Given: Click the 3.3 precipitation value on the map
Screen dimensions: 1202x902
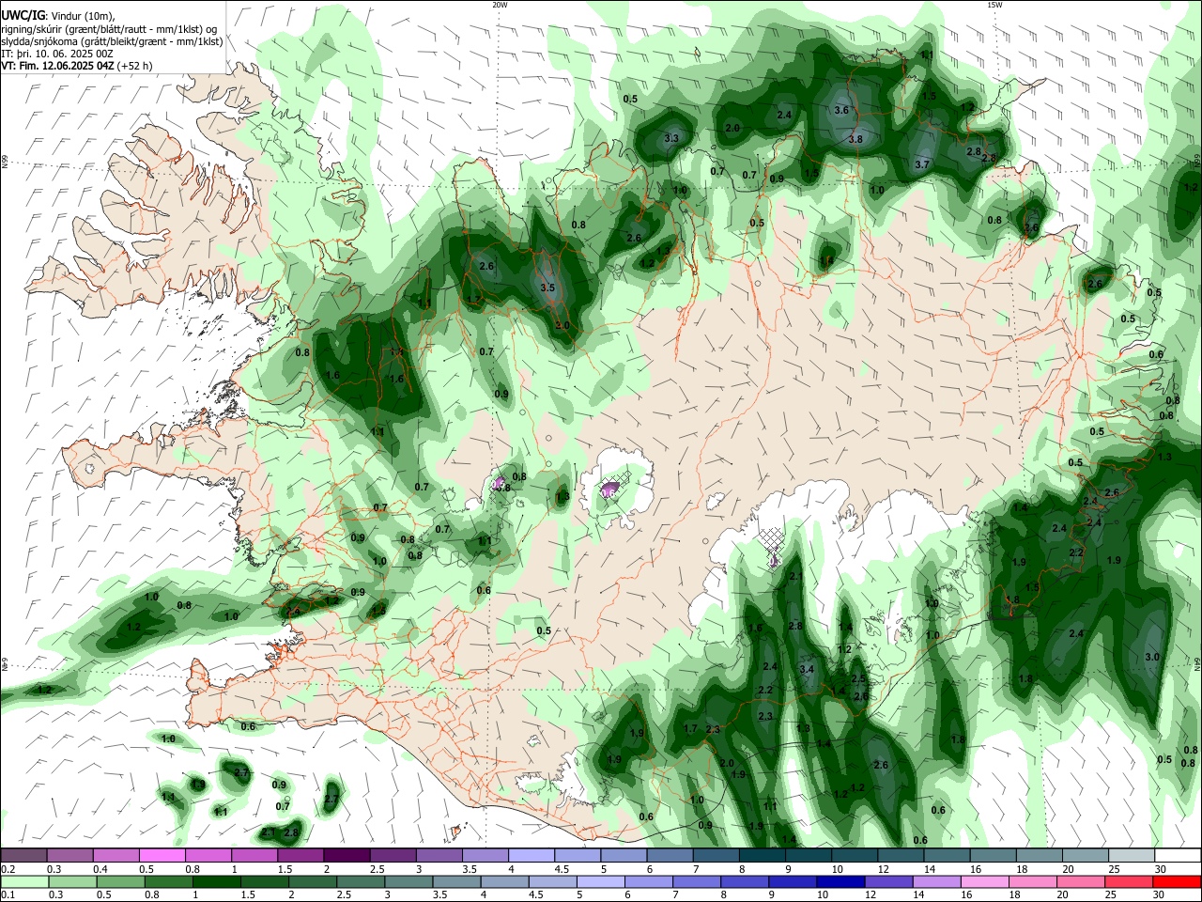Looking at the screenshot, I should (x=671, y=138).
